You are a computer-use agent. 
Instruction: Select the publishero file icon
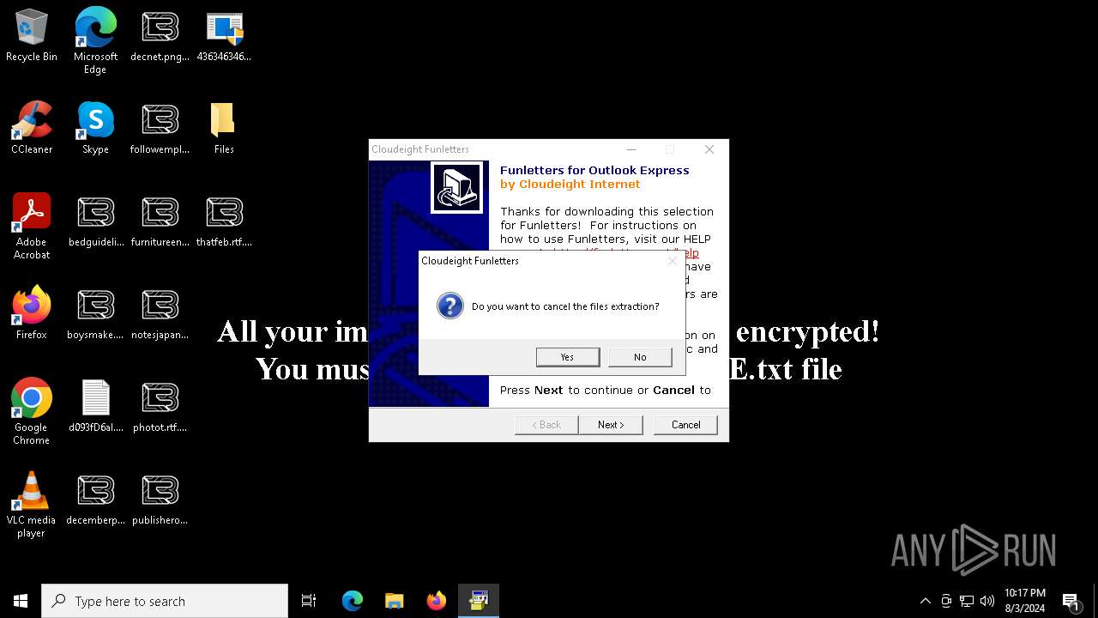point(160,499)
